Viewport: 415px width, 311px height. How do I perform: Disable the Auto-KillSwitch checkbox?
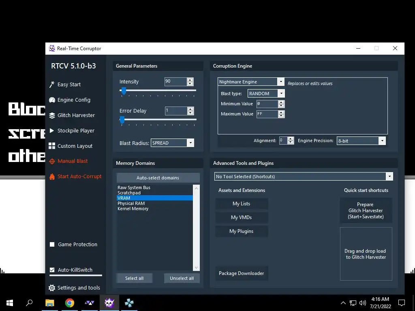coord(52,270)
